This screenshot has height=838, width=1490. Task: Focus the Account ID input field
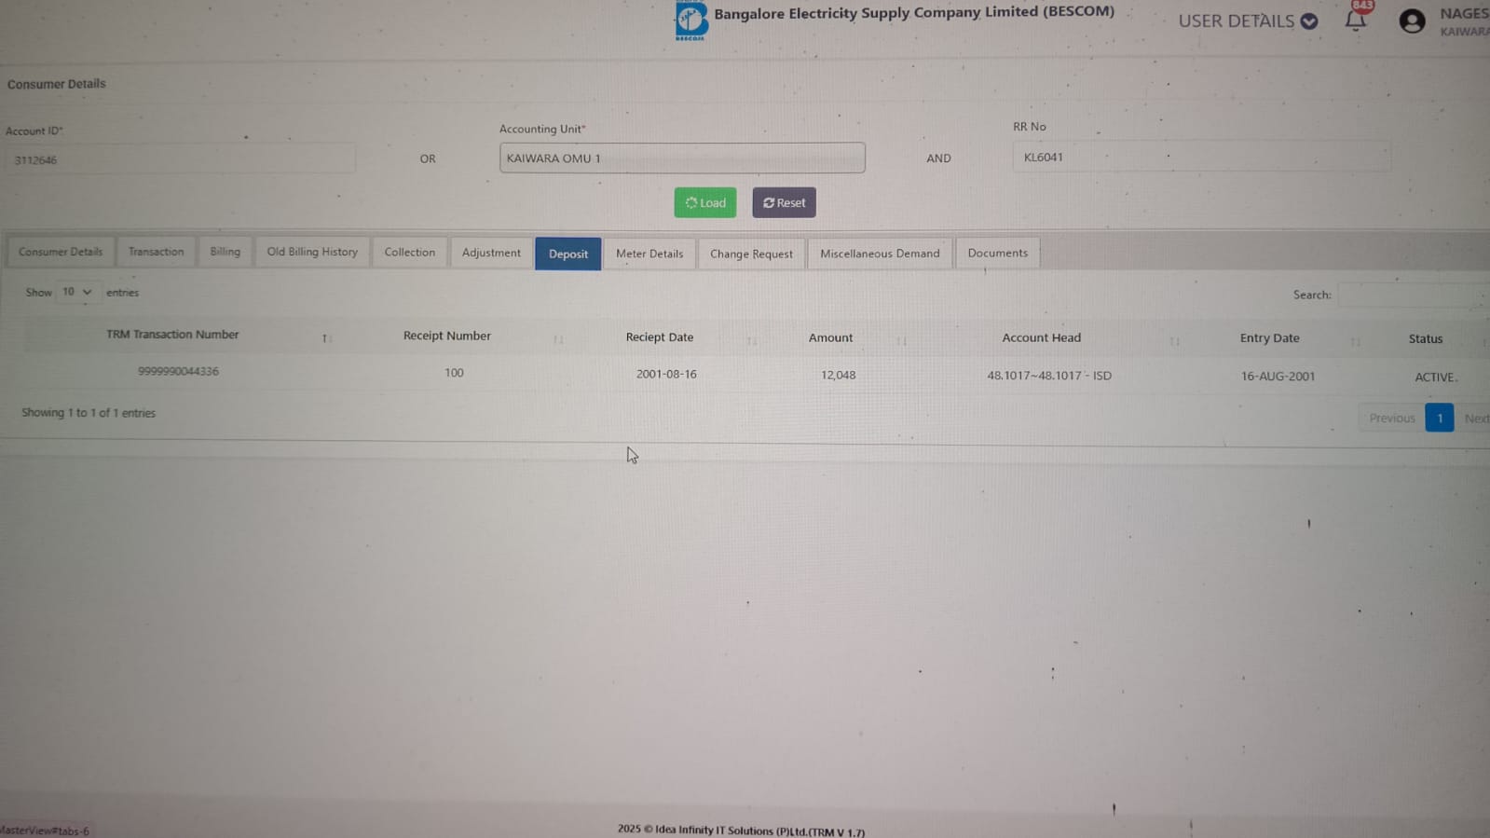[x=181, y=159]
